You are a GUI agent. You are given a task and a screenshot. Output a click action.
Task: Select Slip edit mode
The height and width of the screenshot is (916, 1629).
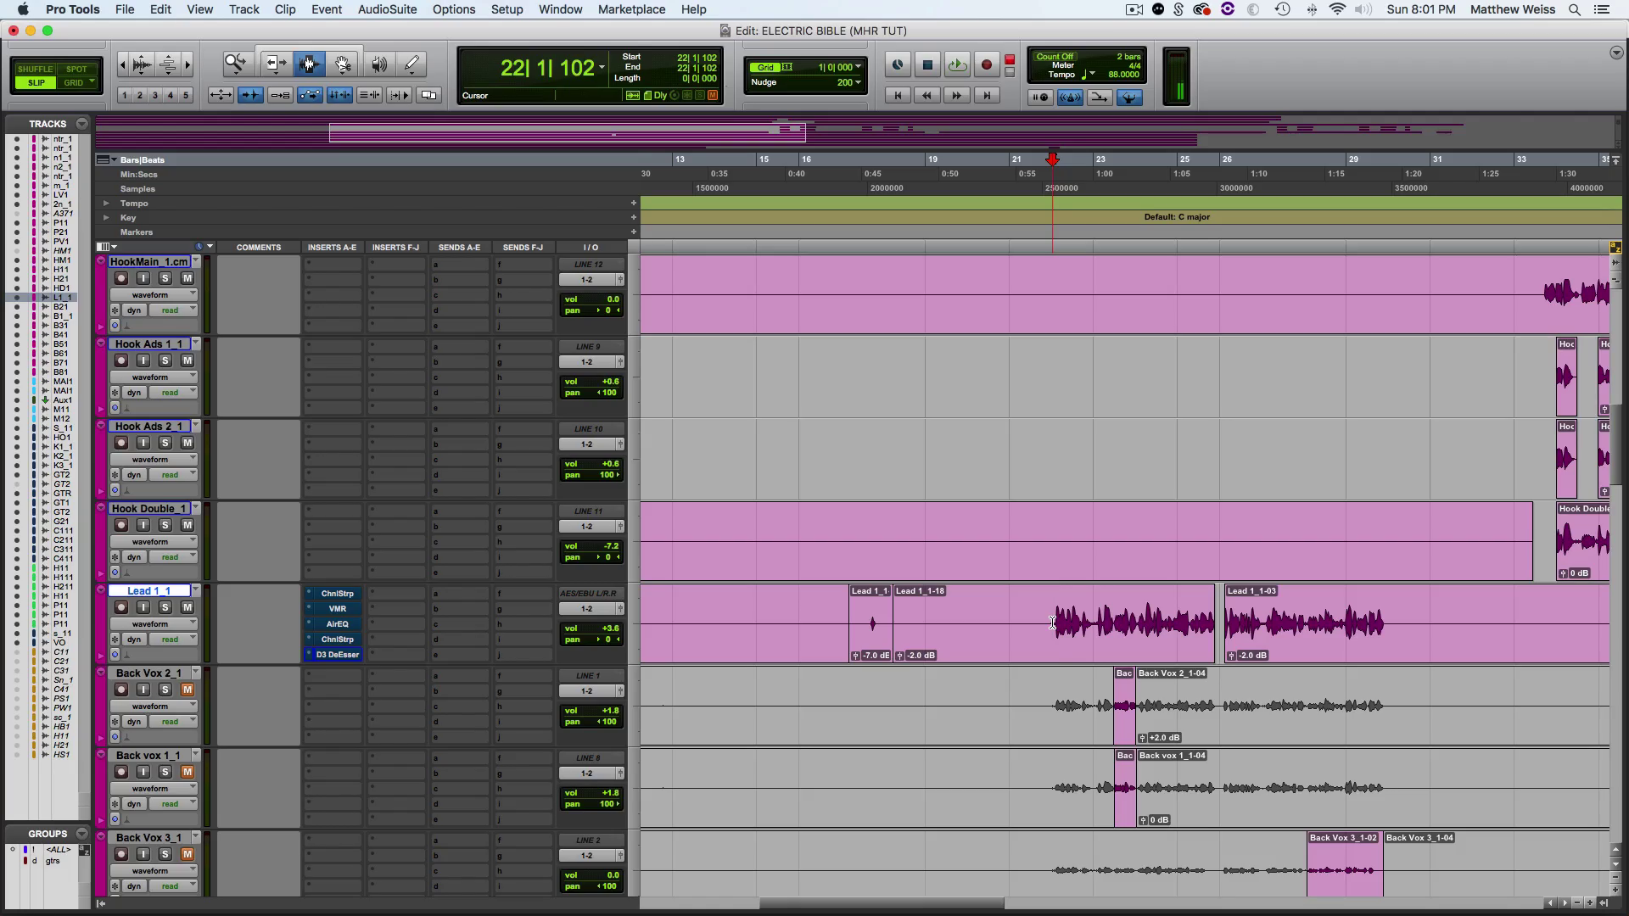pyautogui.click(x=36, y=82)
